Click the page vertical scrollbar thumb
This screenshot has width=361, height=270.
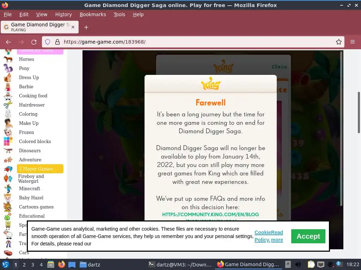pyautogui.click(x=359, y=112)
